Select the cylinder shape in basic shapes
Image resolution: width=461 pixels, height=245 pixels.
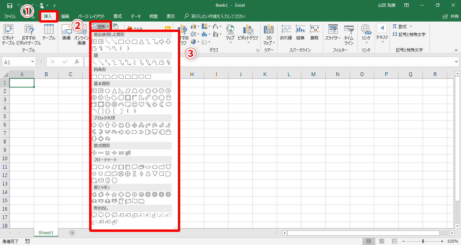point(168,98)
